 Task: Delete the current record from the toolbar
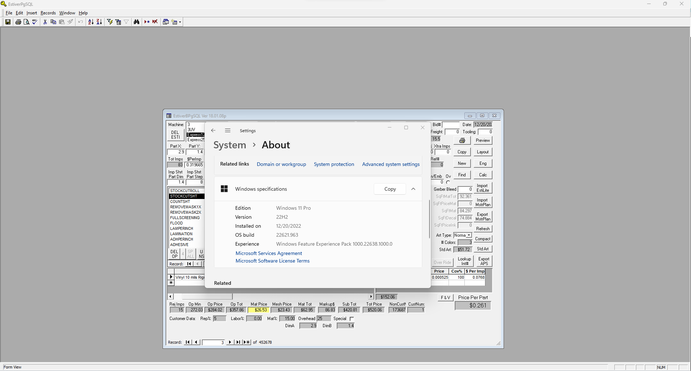(x=155, y=22)
